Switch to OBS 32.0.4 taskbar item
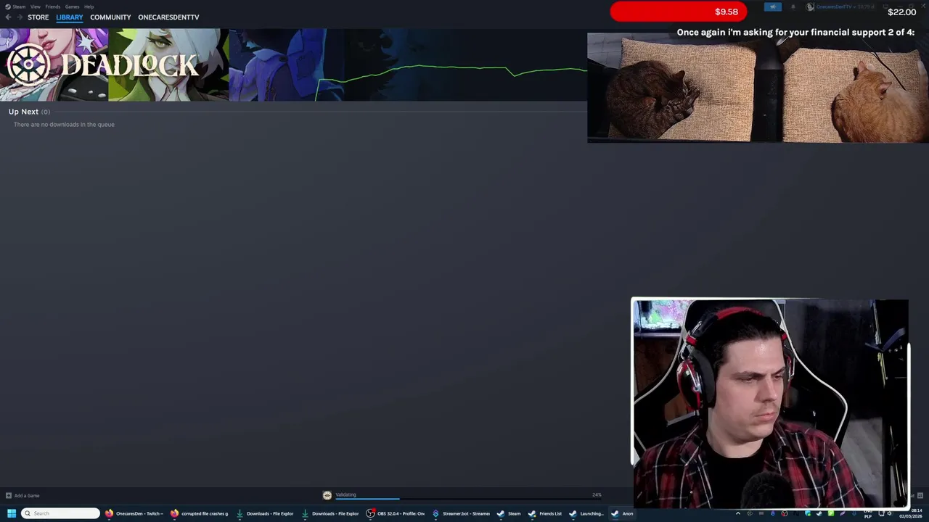 click(396, 513)
